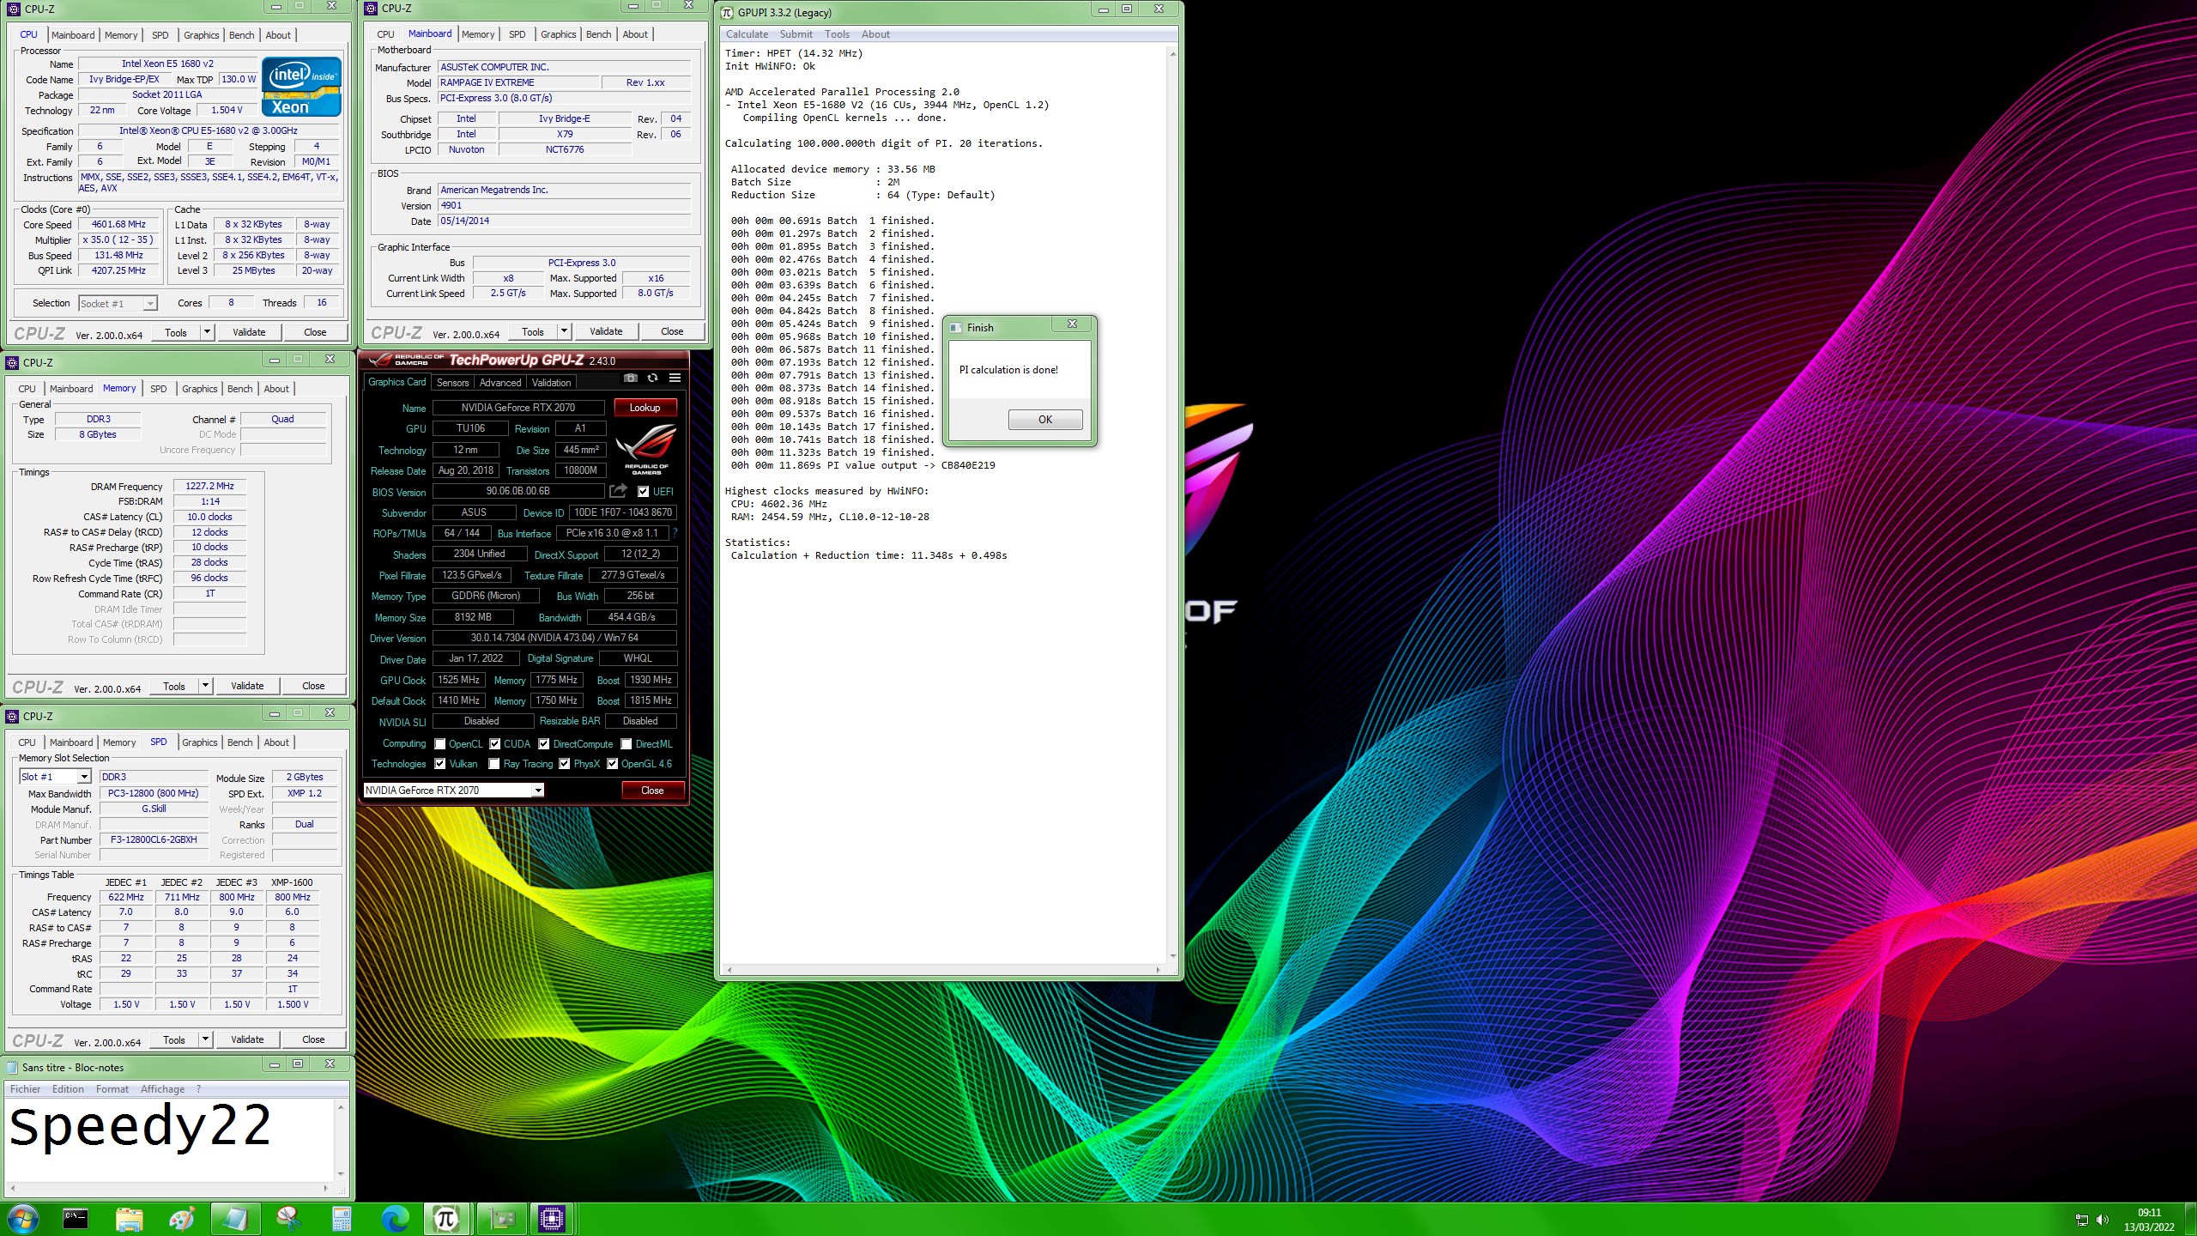The width and height of the screenshot is (2197, 1236).
Task: Click the Part Number field F3-12800CL6-2GBXH
Action: coord(154,839)
